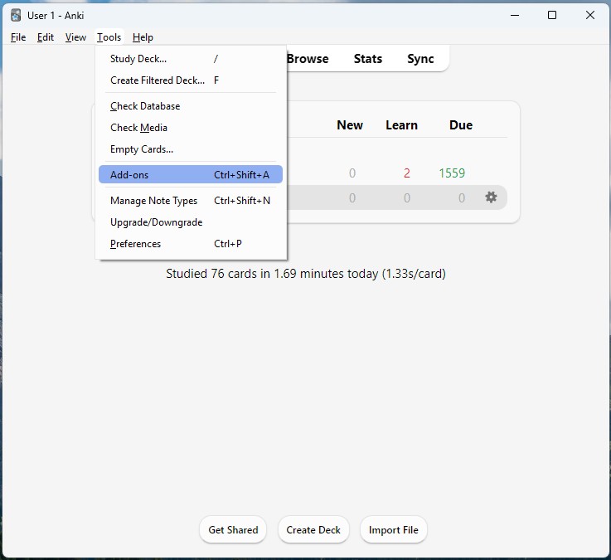Close the open Tools menu
Screen dimensions: 611x560
pyautogui.click(x=109, y=37)
